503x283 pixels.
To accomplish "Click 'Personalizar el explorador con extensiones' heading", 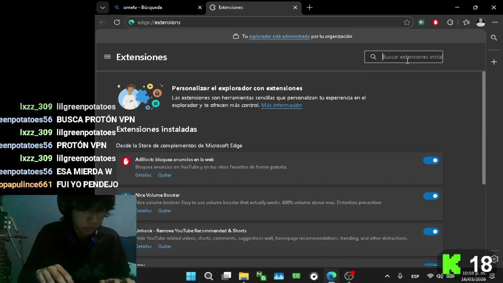I will pyautogui.click(x=237, y=88).
